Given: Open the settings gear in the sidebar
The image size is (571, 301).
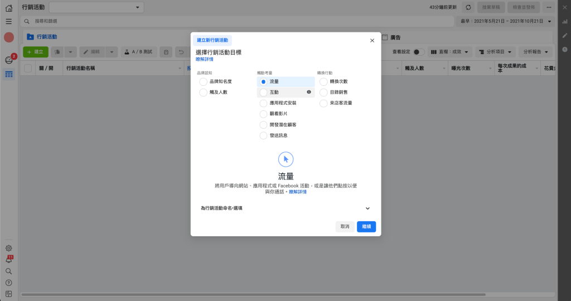Looking at the screenshot, I should tap(8, 248).
